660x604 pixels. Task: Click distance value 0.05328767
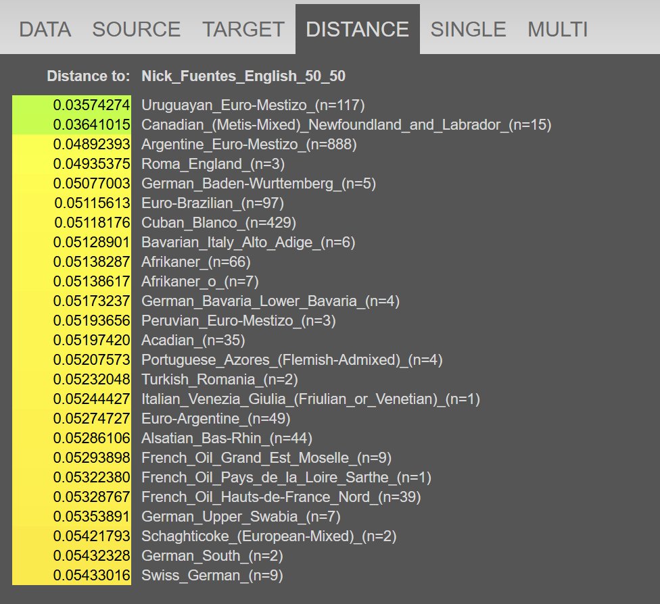pyautogui.click(x=92, y=497)
